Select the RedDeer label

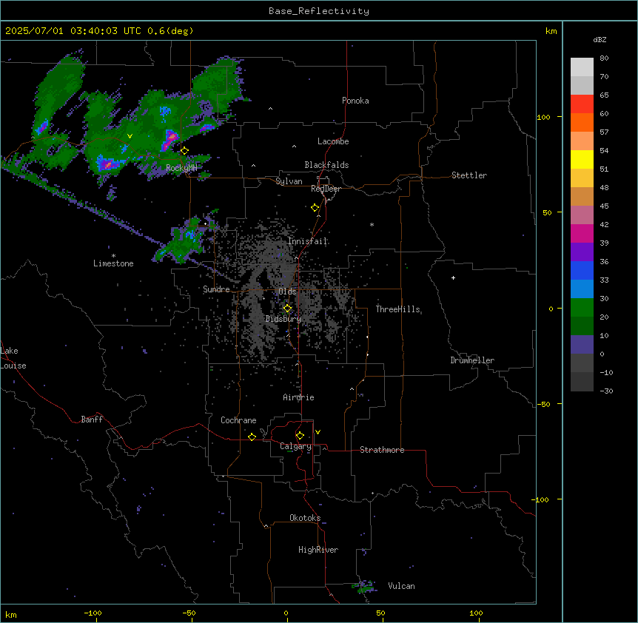point(326,189)
